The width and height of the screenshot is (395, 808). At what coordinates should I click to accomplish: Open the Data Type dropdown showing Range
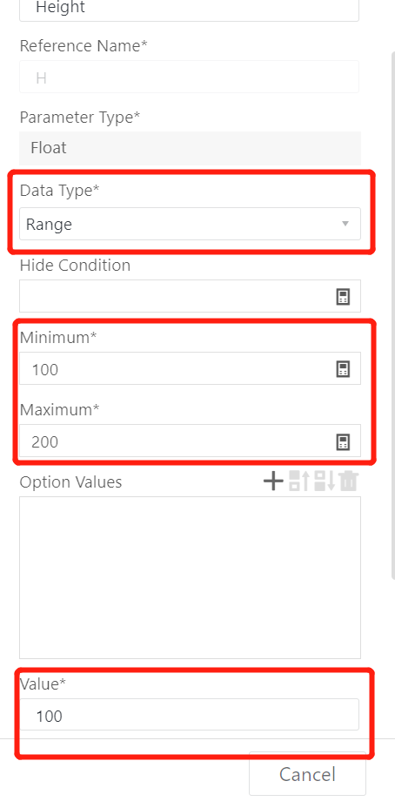click(x=190, y=224)
